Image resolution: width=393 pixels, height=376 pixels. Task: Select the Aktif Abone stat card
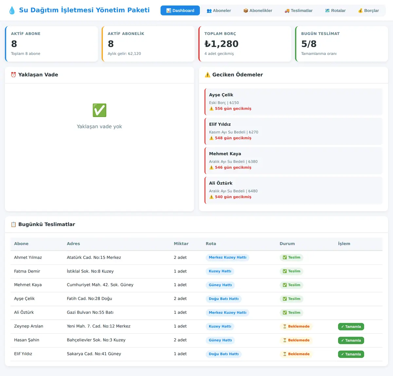click(x=51, y=44)
